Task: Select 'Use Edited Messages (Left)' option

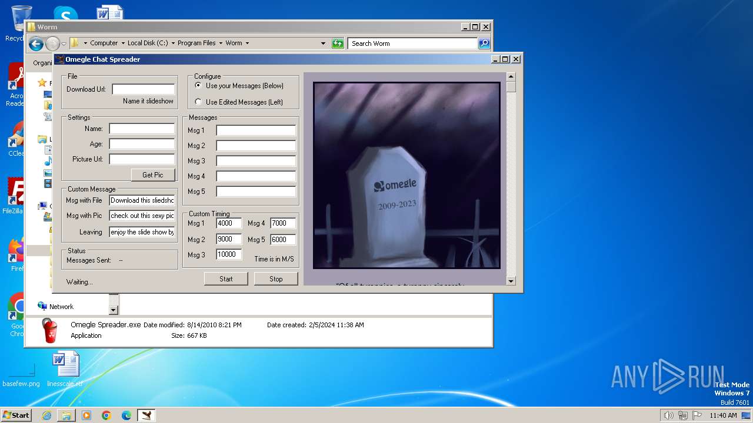Action: coord(198,102)
